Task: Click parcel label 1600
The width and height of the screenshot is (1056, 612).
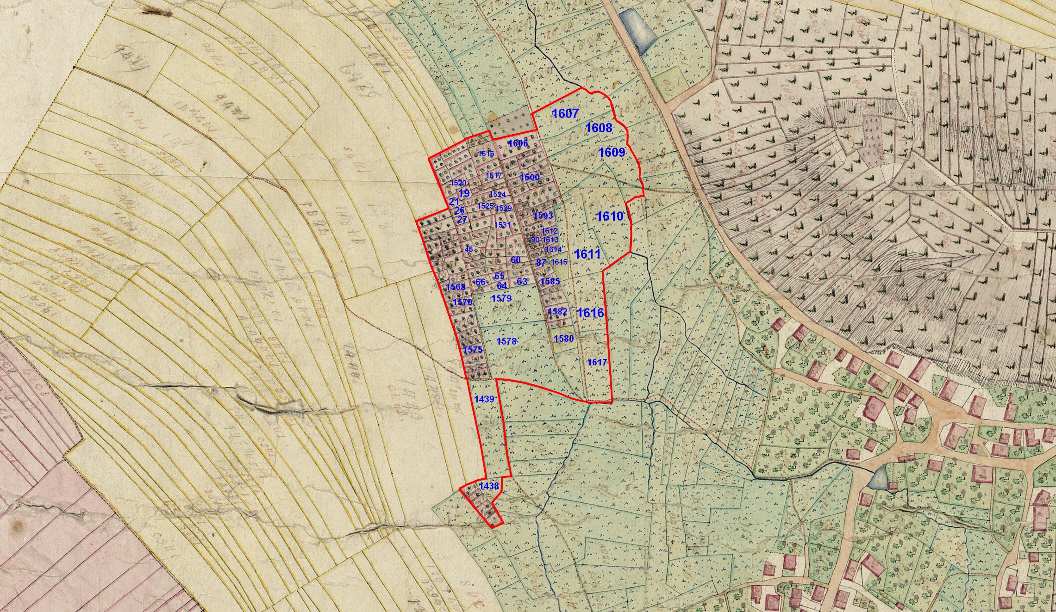Action: click(x=529, y=177)
